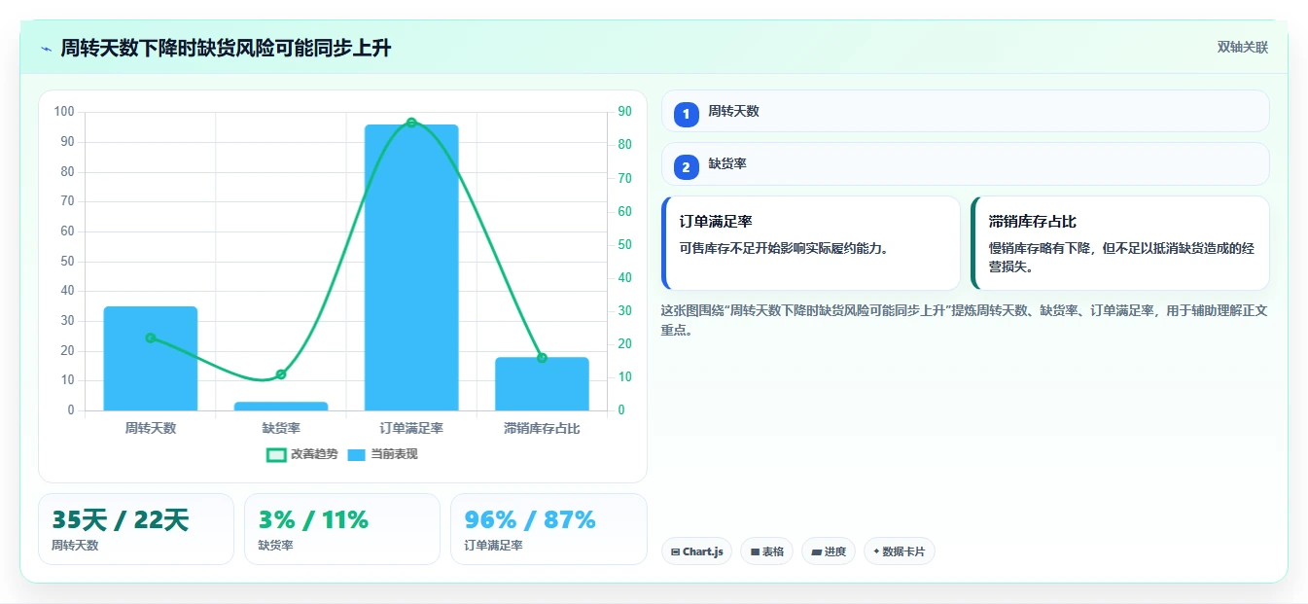Click the tall 订单满足率 bar

coord(411,267)
